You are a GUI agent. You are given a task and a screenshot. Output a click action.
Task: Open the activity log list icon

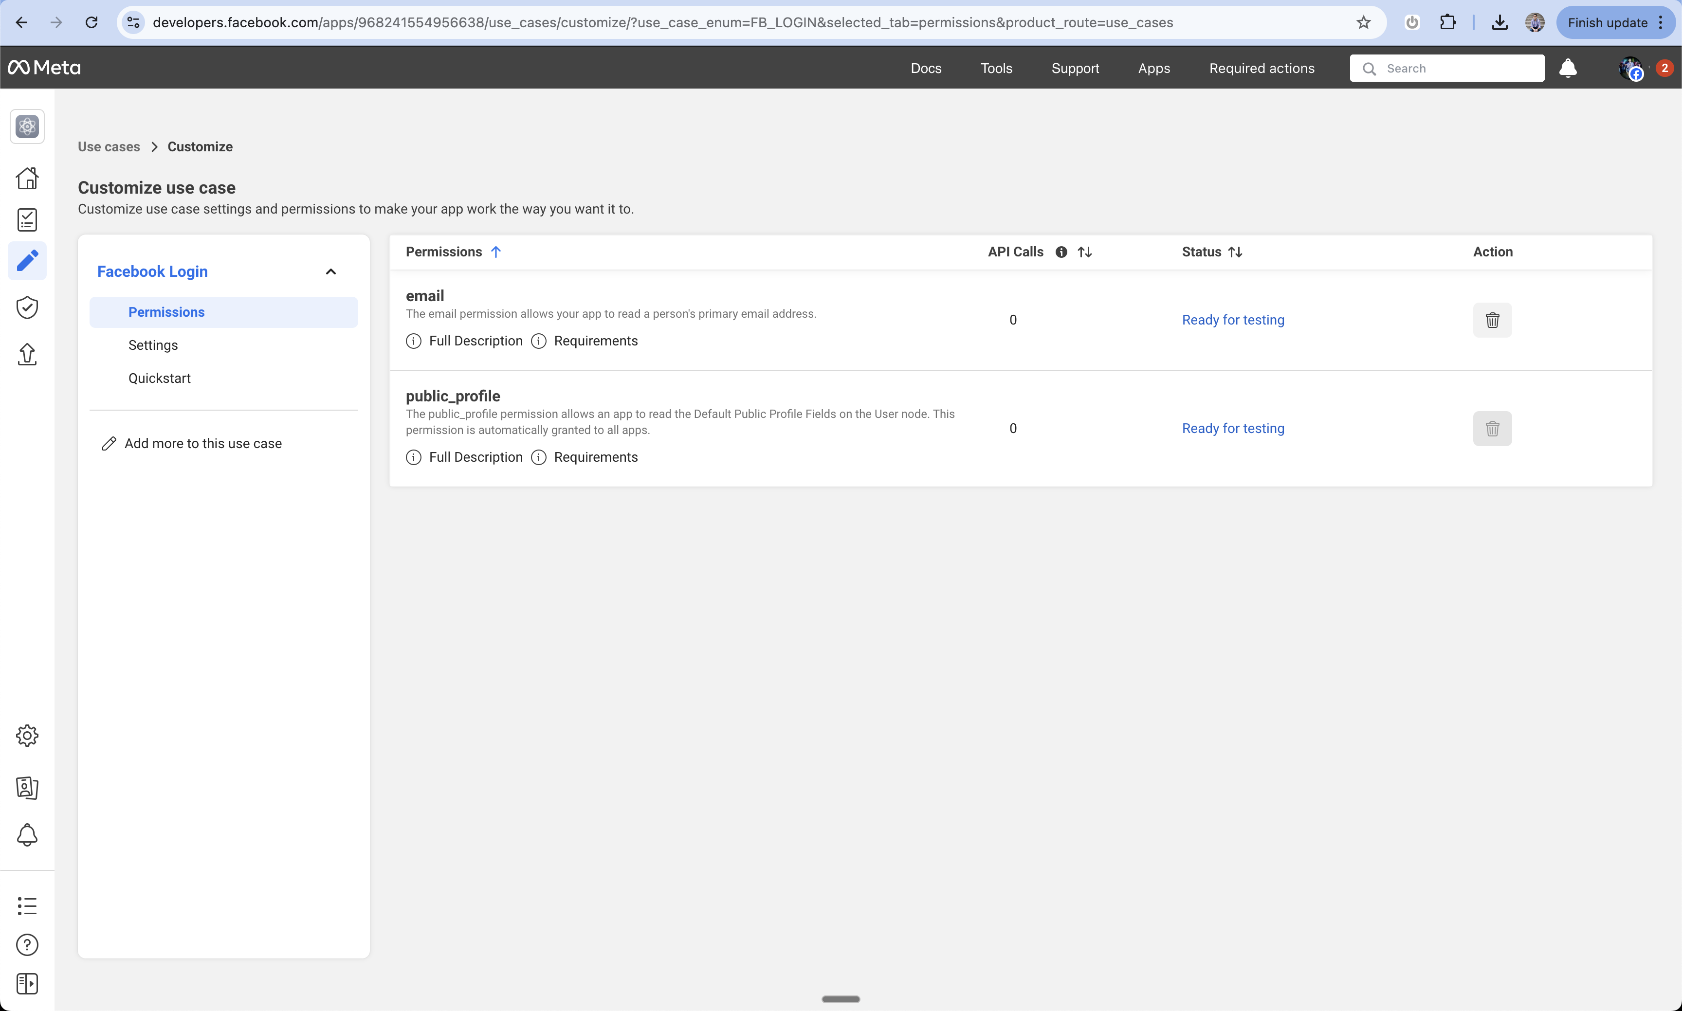(27, 905)
